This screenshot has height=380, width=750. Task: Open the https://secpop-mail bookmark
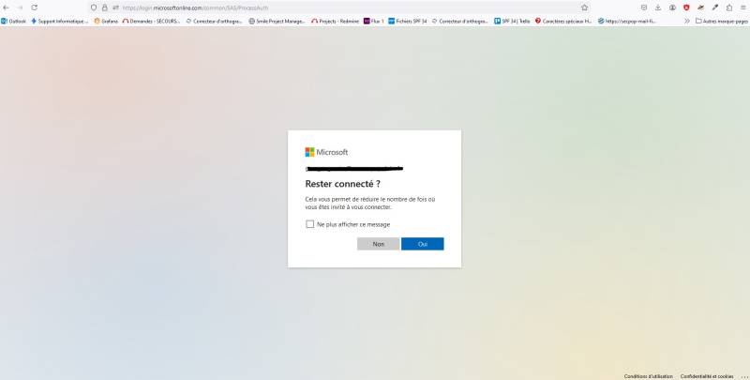[626, 21]
